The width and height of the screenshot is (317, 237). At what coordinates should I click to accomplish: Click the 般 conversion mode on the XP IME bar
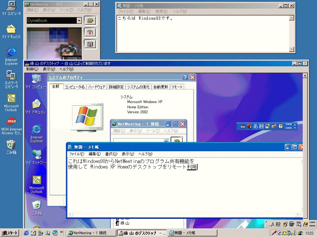click(x=261, y=126)
